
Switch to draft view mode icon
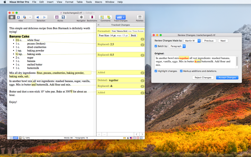coord(12,17)
